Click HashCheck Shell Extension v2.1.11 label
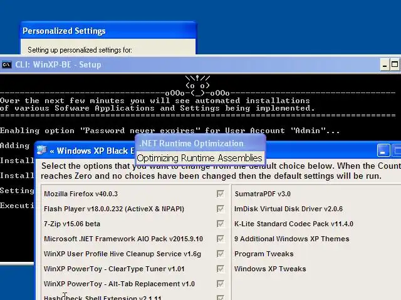 click(x=103, y=297)
